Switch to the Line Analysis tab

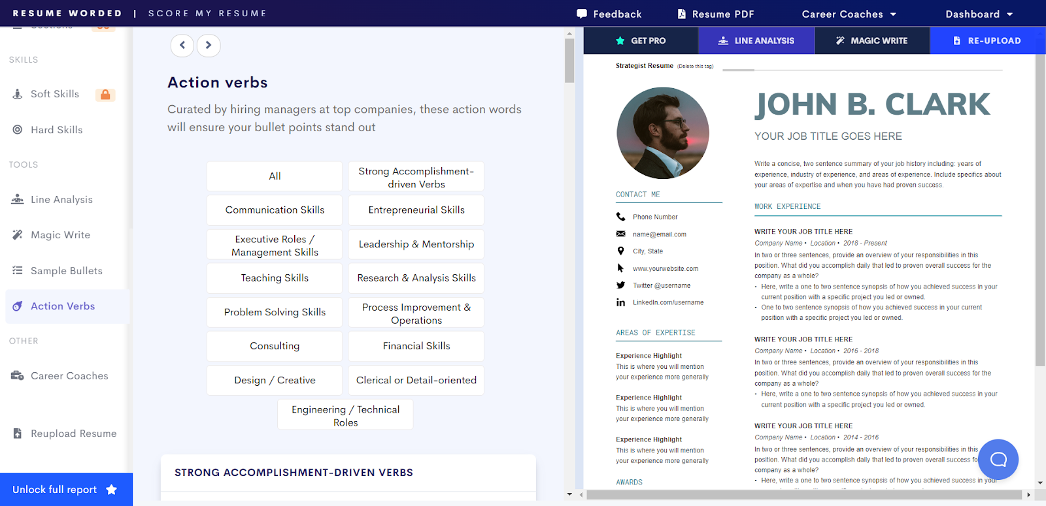(756, 40)
